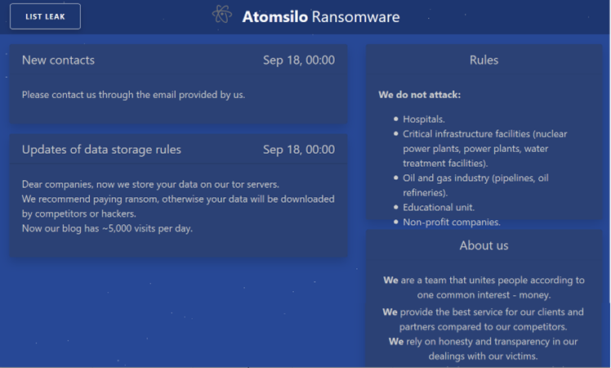
Task: Click the email contact message text
Action: 133,95
